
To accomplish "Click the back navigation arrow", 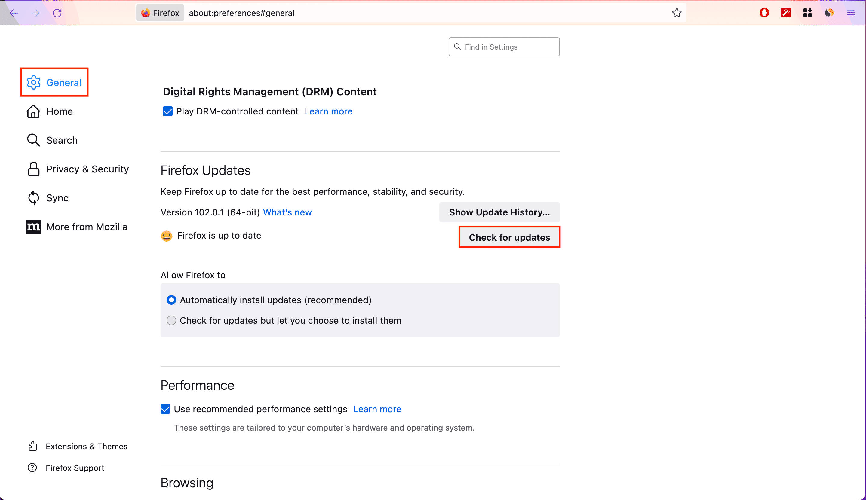I will [14, 13].
